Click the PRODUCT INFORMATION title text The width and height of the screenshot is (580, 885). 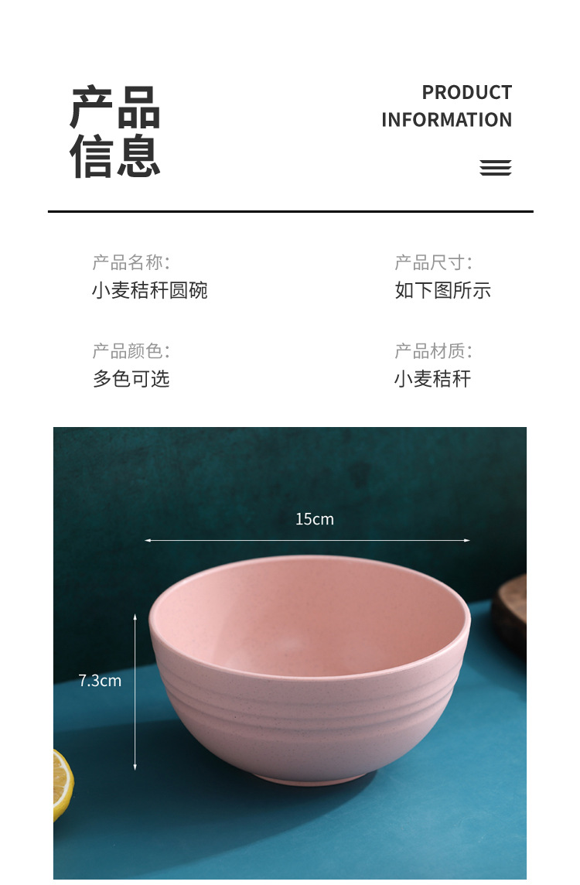446,106
